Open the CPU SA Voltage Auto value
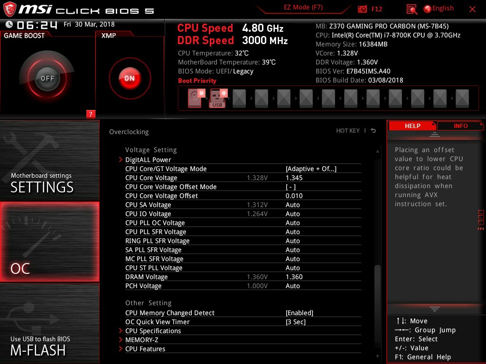 point(292,205)
